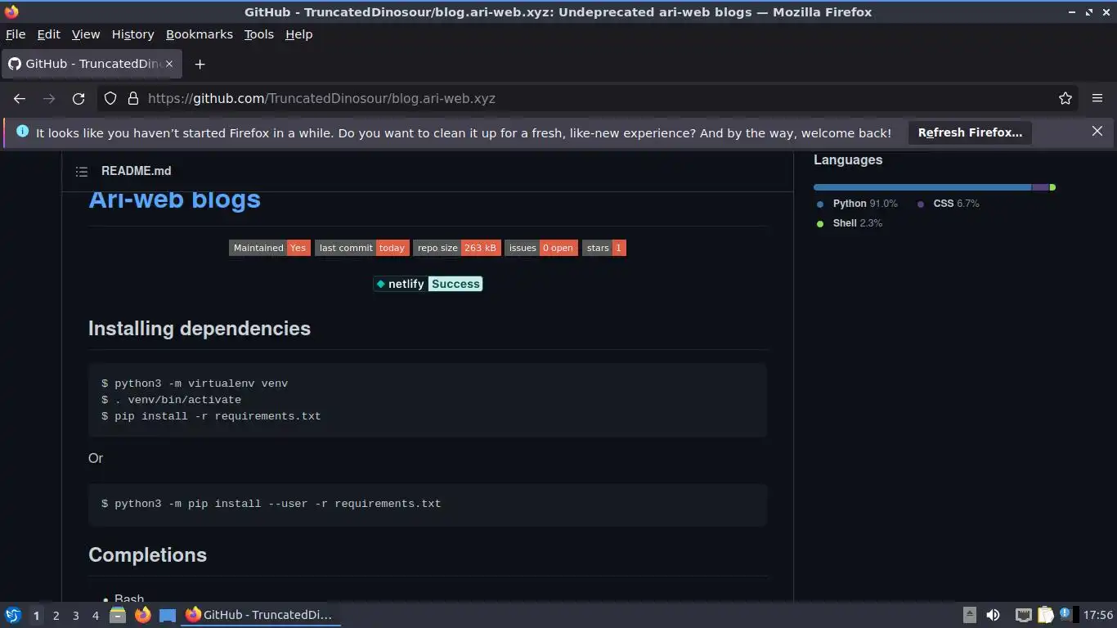The width and height of the screenshot is (1117, 628).
Task: Open the LXQt start menu icon
Action: (12, 615)
